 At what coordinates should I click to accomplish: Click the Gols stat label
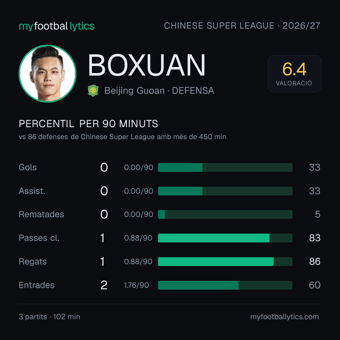coord(27,167)
